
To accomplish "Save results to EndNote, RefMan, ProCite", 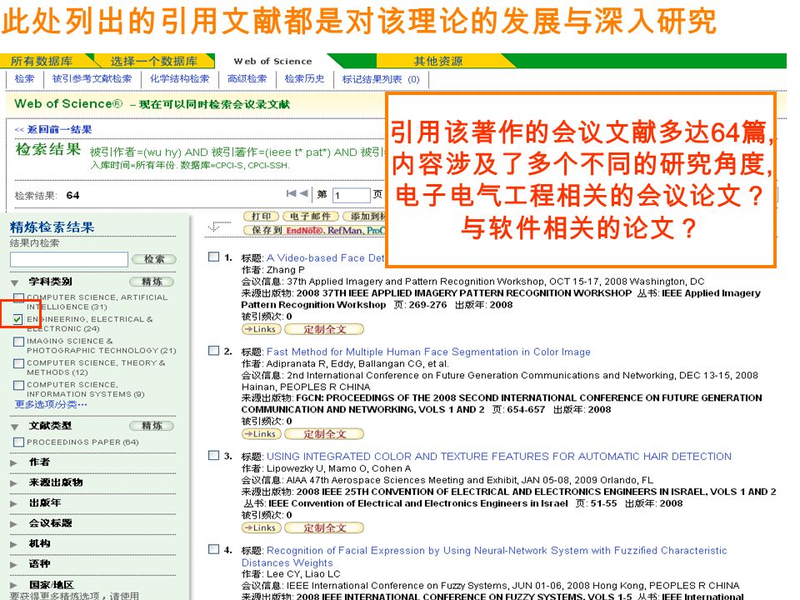I will tap(314, 230).
